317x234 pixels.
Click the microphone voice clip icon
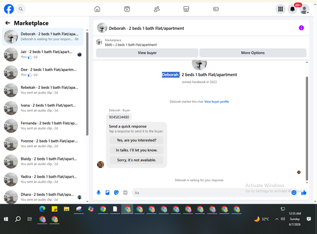click(x=98, y=193)
